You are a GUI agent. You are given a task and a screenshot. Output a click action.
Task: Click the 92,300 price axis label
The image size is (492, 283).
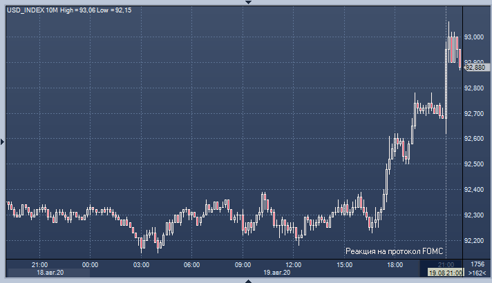point(475,215)
